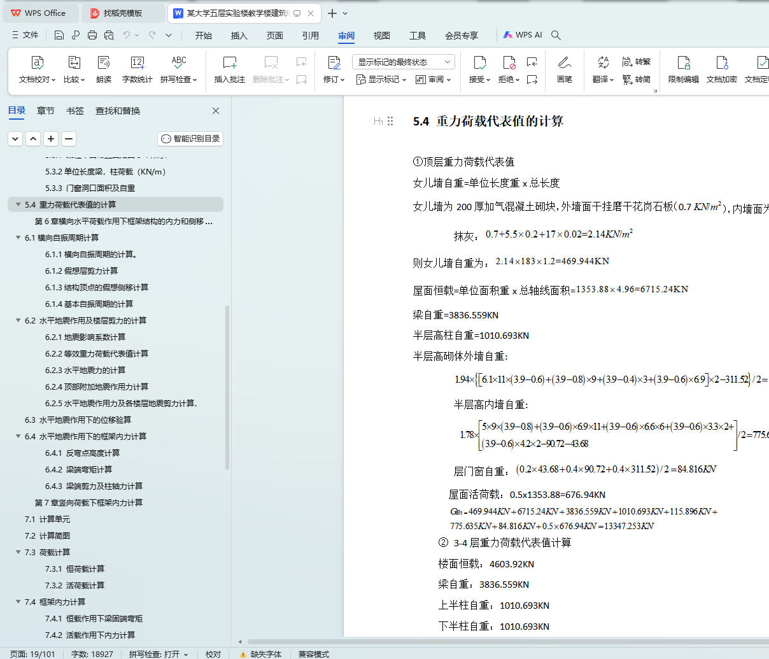Switch to the 视图 ribbon tab
Image resolution: width=769 pixels, height=659 pixels.
point(382,36)
